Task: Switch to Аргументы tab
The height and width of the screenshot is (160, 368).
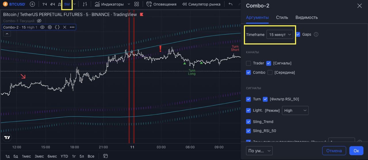Action: pyautogui.click(x=257, y=18)
